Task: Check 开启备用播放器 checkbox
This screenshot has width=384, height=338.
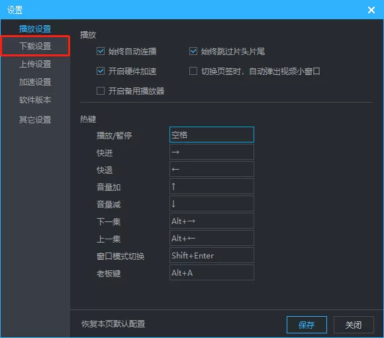Action: [x=101, y=91]
